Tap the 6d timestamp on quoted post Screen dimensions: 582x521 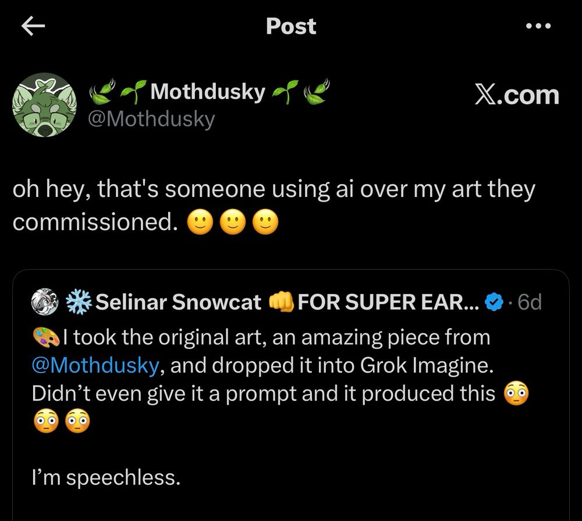point(529,302)
